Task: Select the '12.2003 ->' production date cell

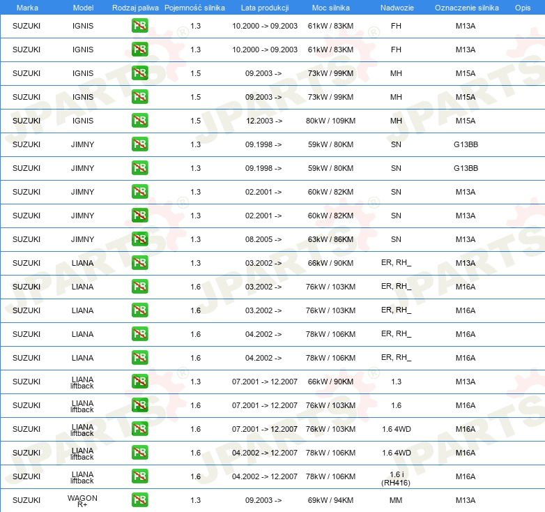Action: [x=264, y=121]
